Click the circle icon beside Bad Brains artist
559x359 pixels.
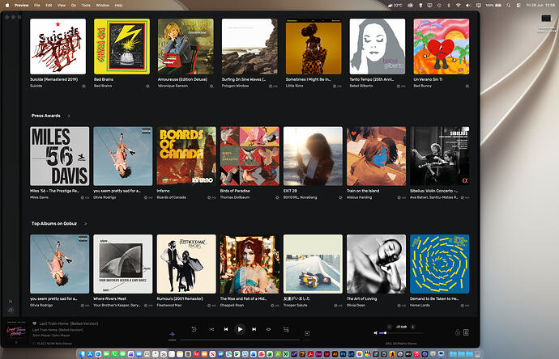147,86
